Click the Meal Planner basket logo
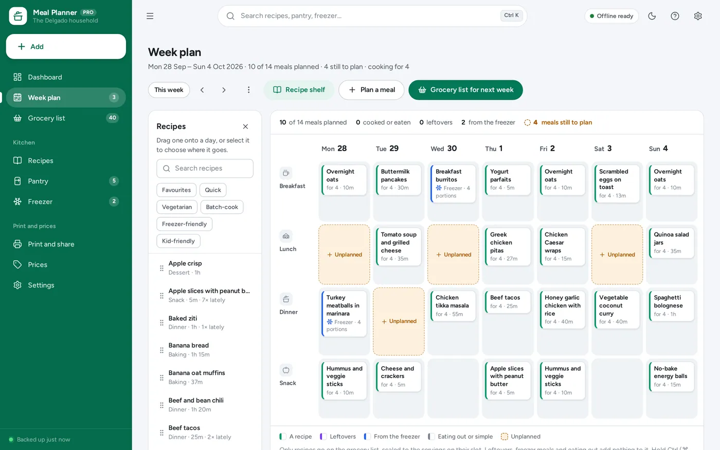The height and width of the screenshot is (450, 720). coord(18,16)
